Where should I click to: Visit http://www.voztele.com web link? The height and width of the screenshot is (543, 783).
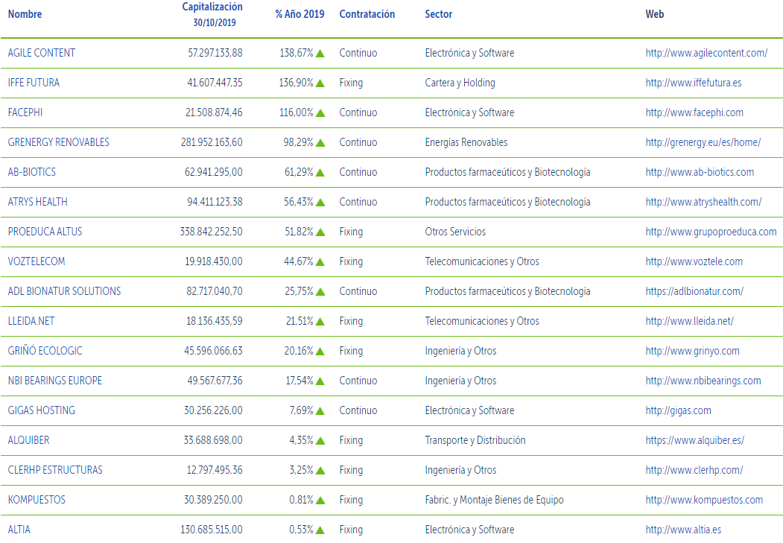point(694,261)
